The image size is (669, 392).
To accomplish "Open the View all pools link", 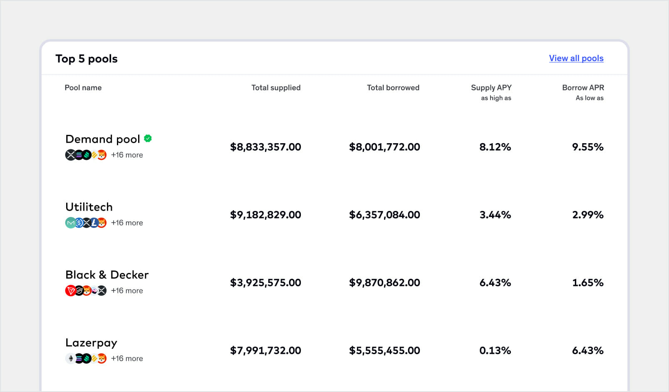I will tap(576, 58).
